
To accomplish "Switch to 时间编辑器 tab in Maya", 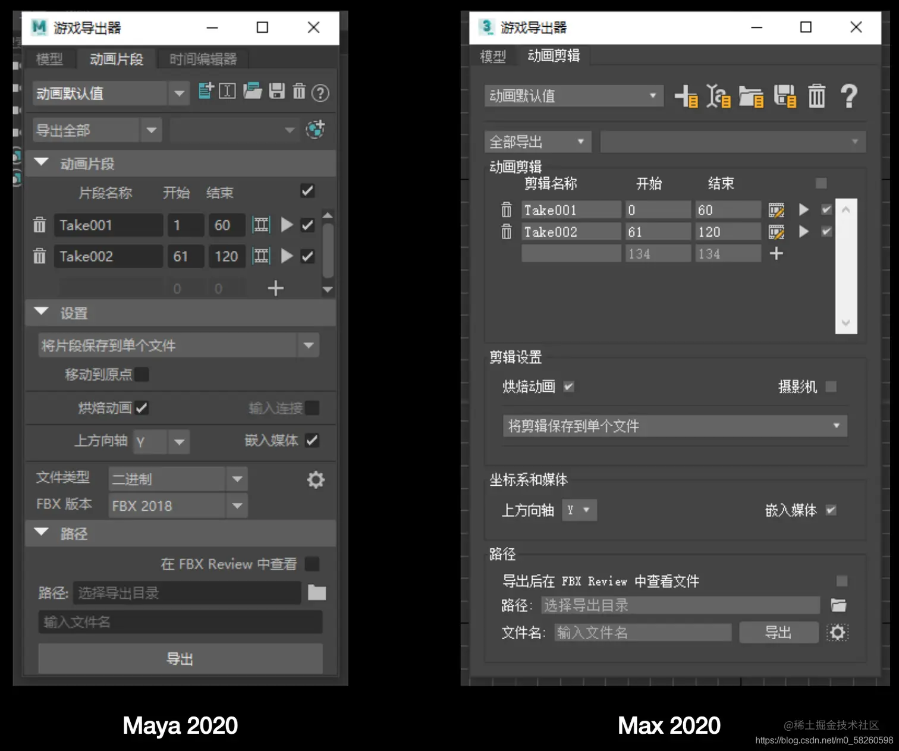I will point(203,59).
